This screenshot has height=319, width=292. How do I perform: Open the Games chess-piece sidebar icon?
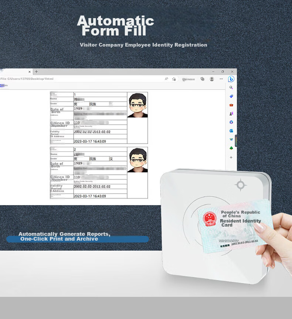pyautogui.click(x=231, y=113)
